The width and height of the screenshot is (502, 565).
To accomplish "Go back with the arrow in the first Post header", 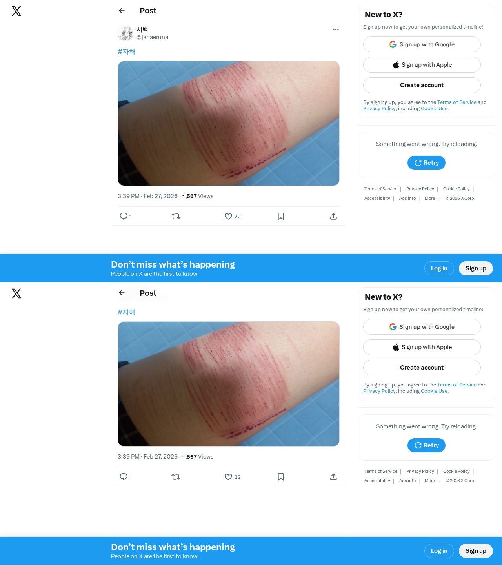I will (x=122, y=11).
